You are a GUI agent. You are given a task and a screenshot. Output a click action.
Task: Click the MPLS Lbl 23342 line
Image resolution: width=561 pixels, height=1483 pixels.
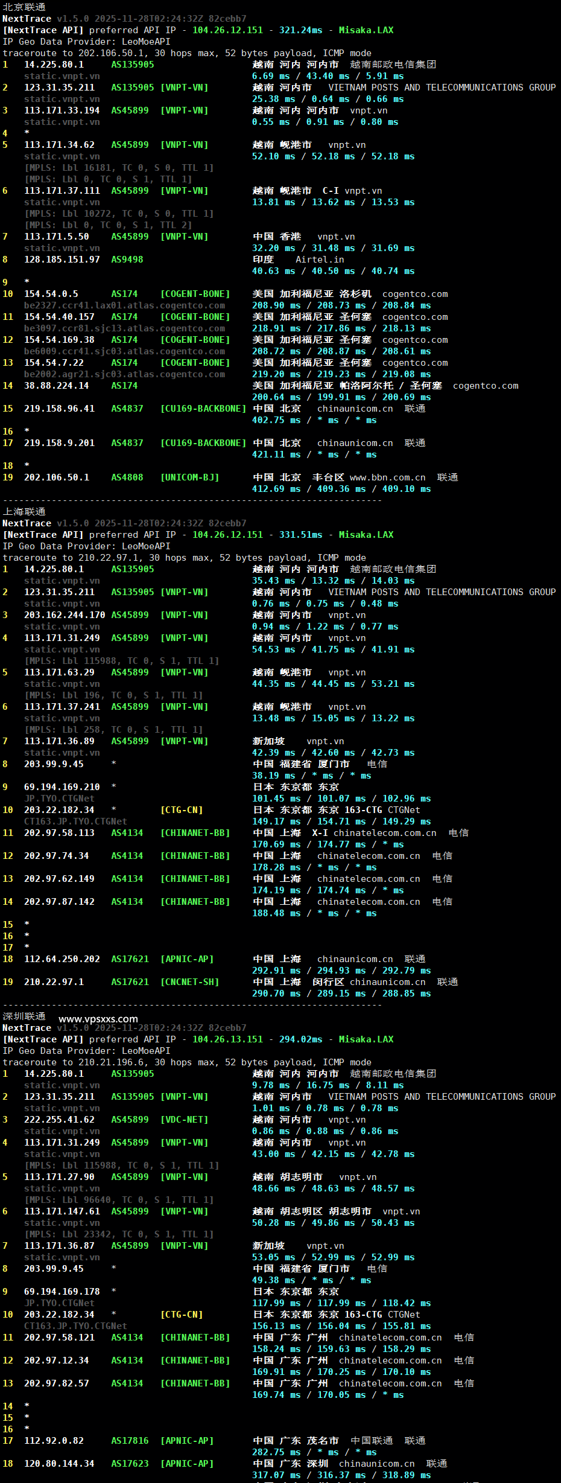click(x=119, y=1234)
